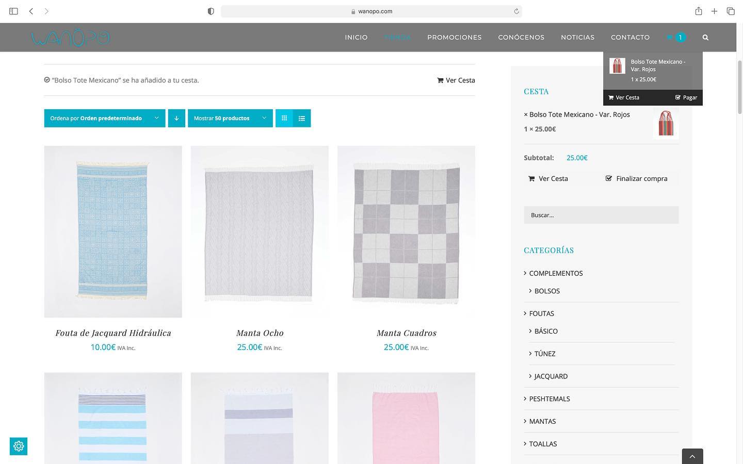
Task: Click the Finalizar compra button
Action: (636, 178)
